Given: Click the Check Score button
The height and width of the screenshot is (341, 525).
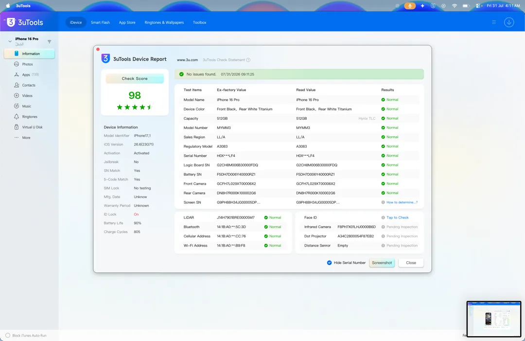Looking at the screenshot, I should pyautogui.click(x=135, y=78).
